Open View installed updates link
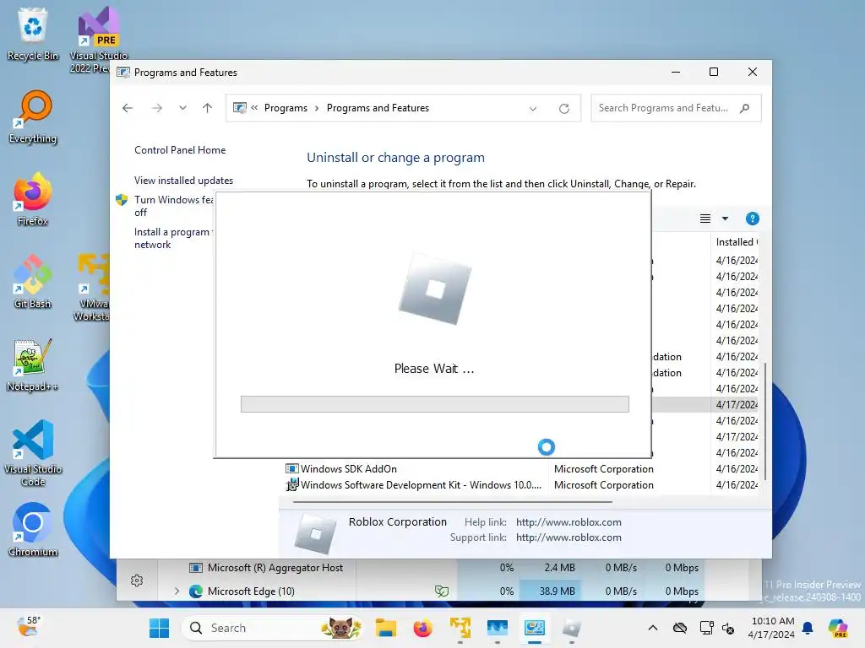Image resolution: width=865 pixels, height=648 pixels. [183, 181]
